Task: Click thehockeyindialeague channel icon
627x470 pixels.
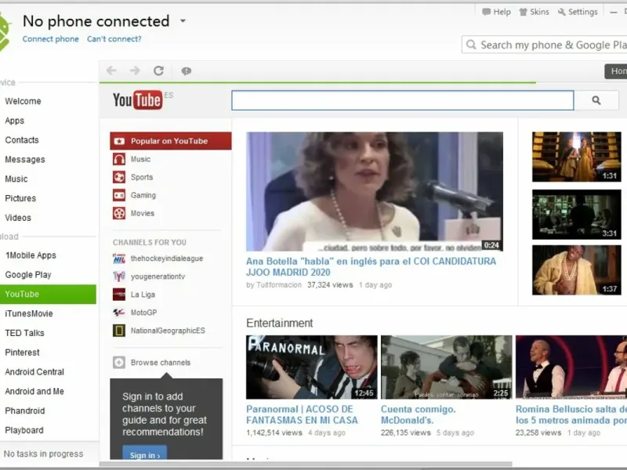Action: coord(119,258)
